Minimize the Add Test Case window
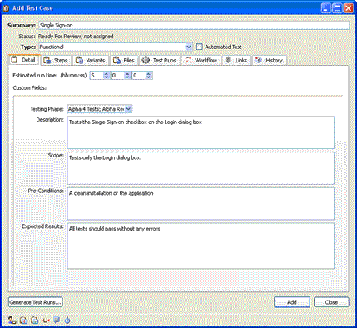Viewport: 357px width, 328px height. (x=326, y=8)
